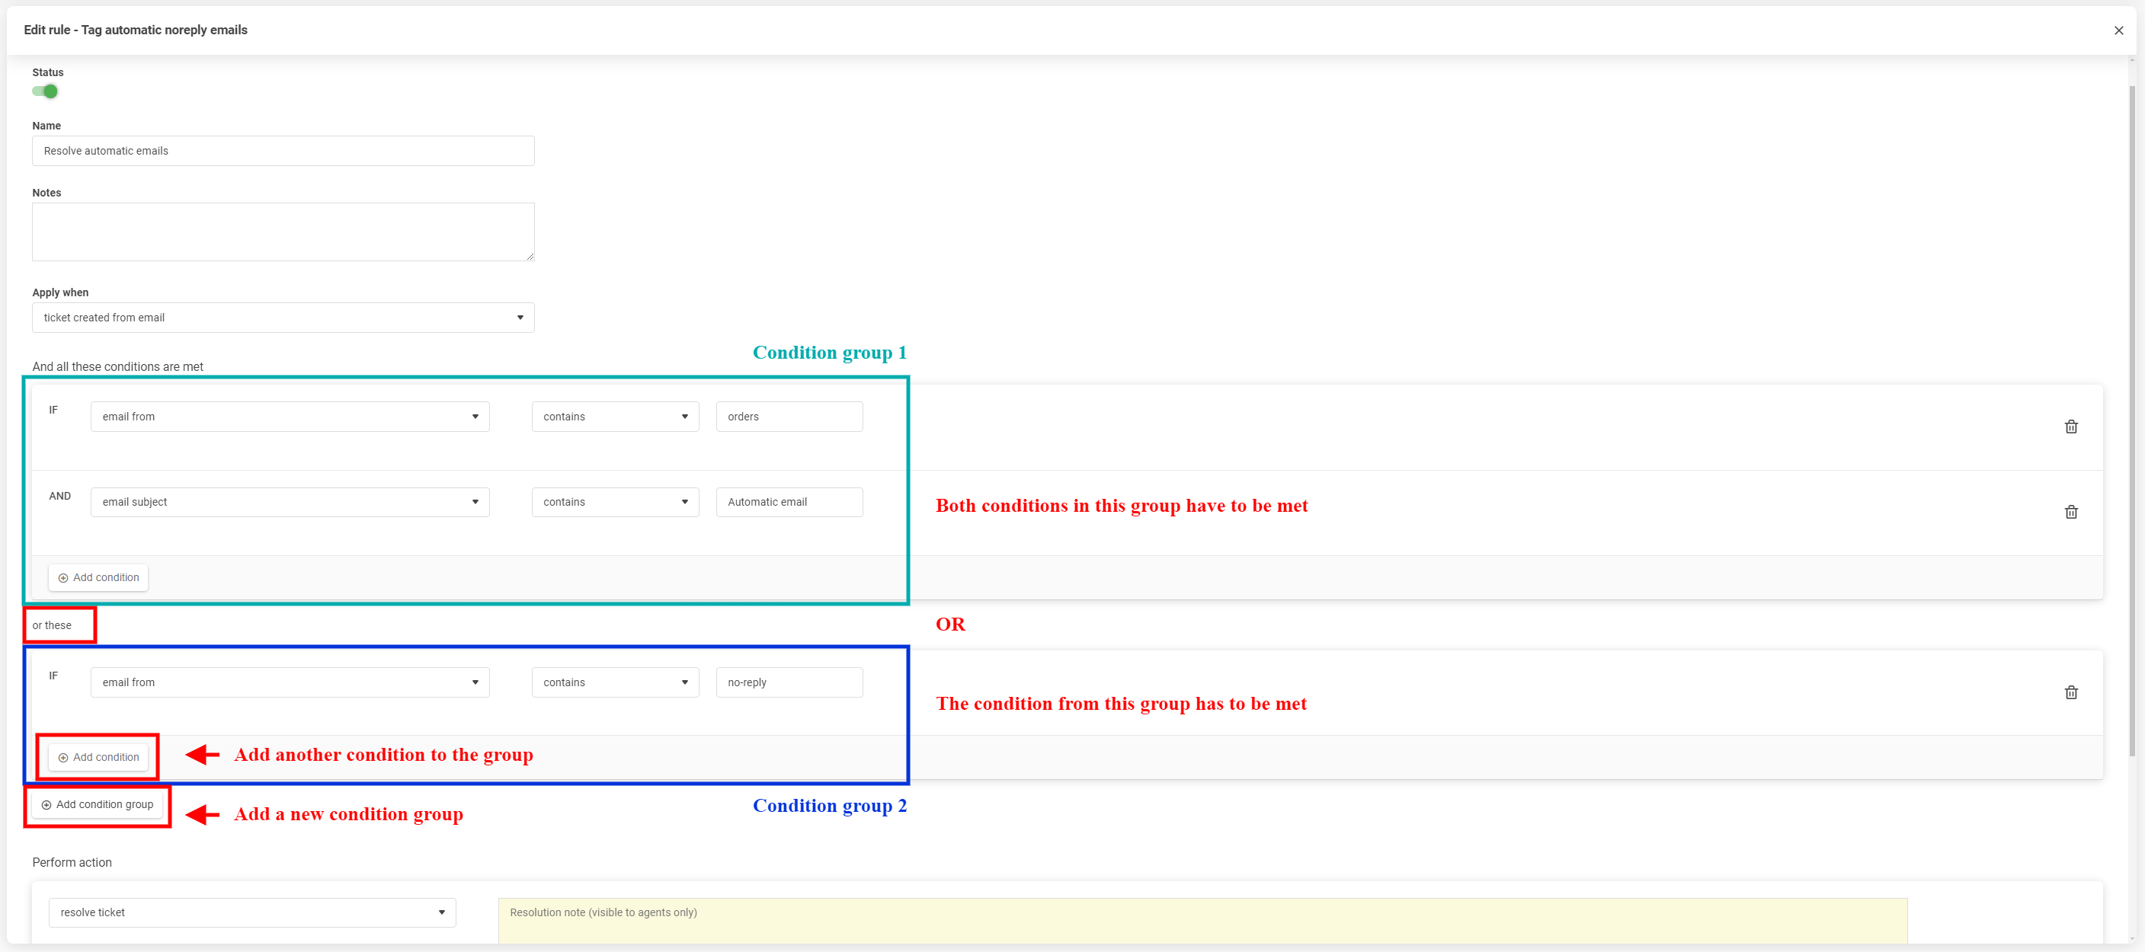Toggle the rule Status switch off
The image size is (2145, 952).
coord(45,91)
